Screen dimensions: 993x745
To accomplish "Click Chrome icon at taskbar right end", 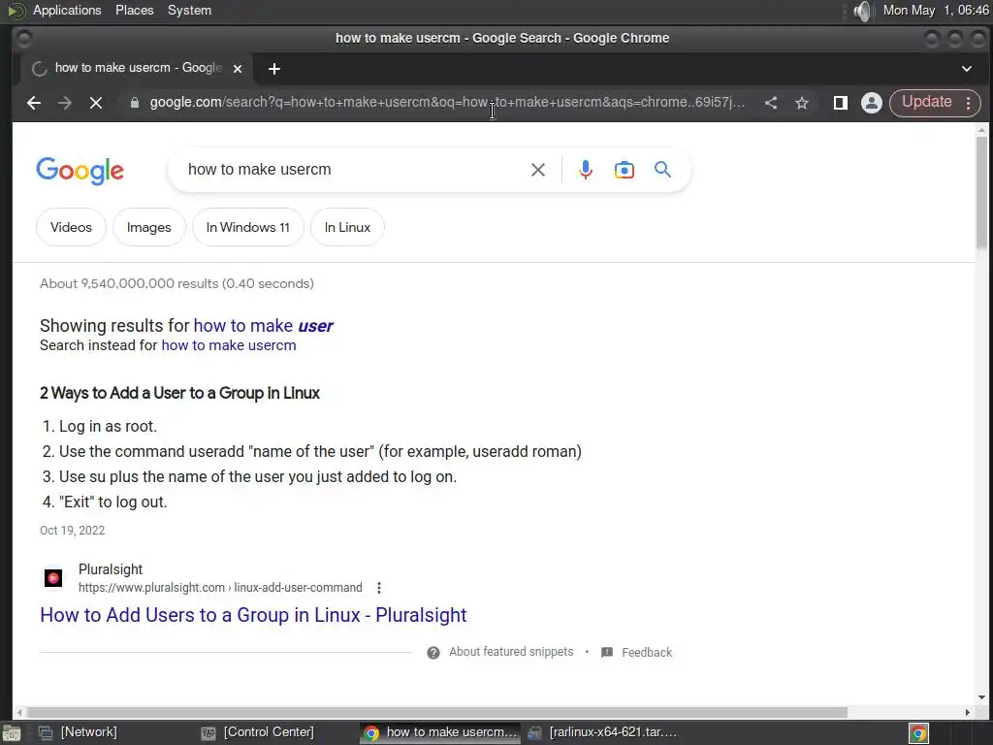I will (x=919, y=733).
